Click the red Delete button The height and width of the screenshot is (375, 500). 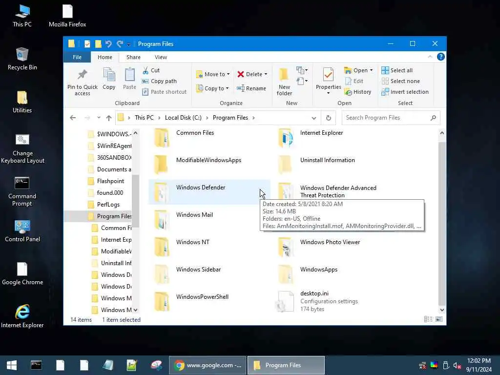250,74
